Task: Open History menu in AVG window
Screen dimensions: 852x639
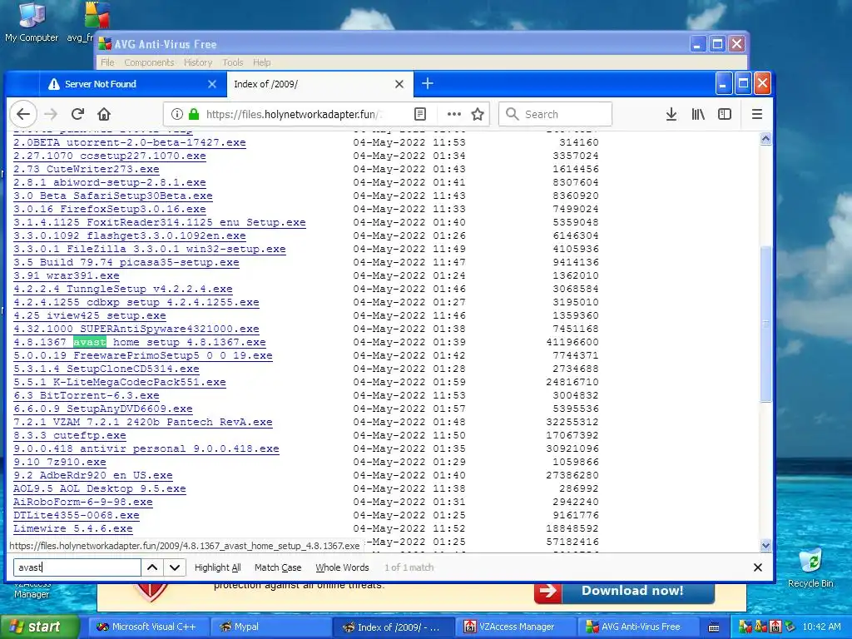Action: coord(198,62)
